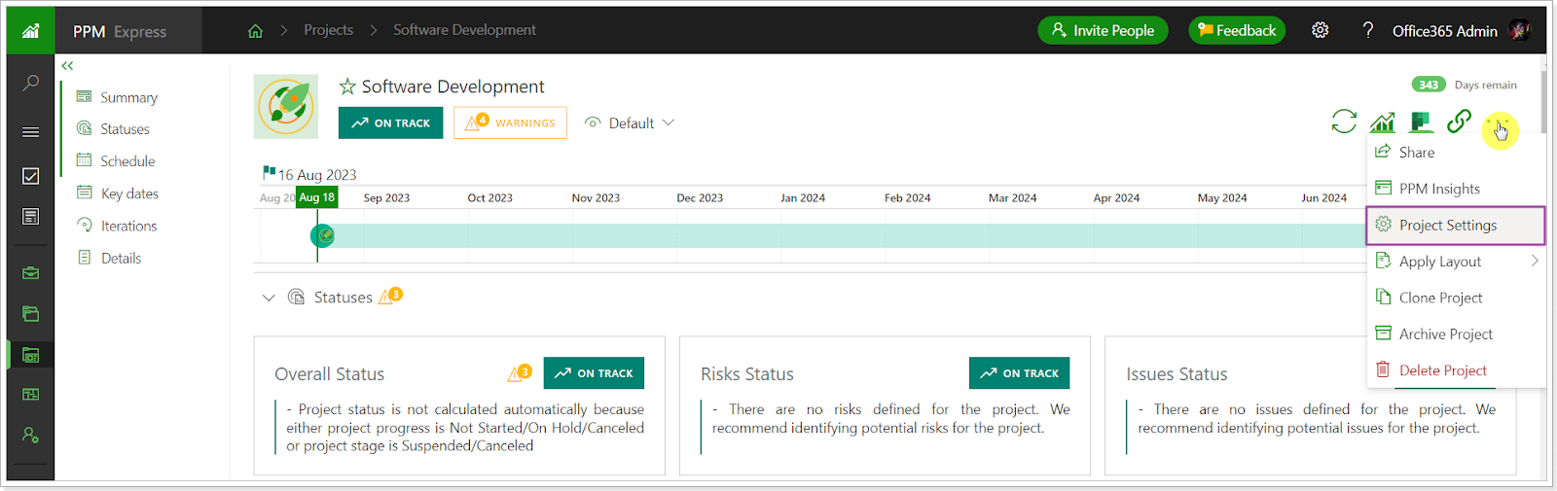
Task: Open the three-dot more actions button
Action: pyautogui.click(x=1500, y=123)
